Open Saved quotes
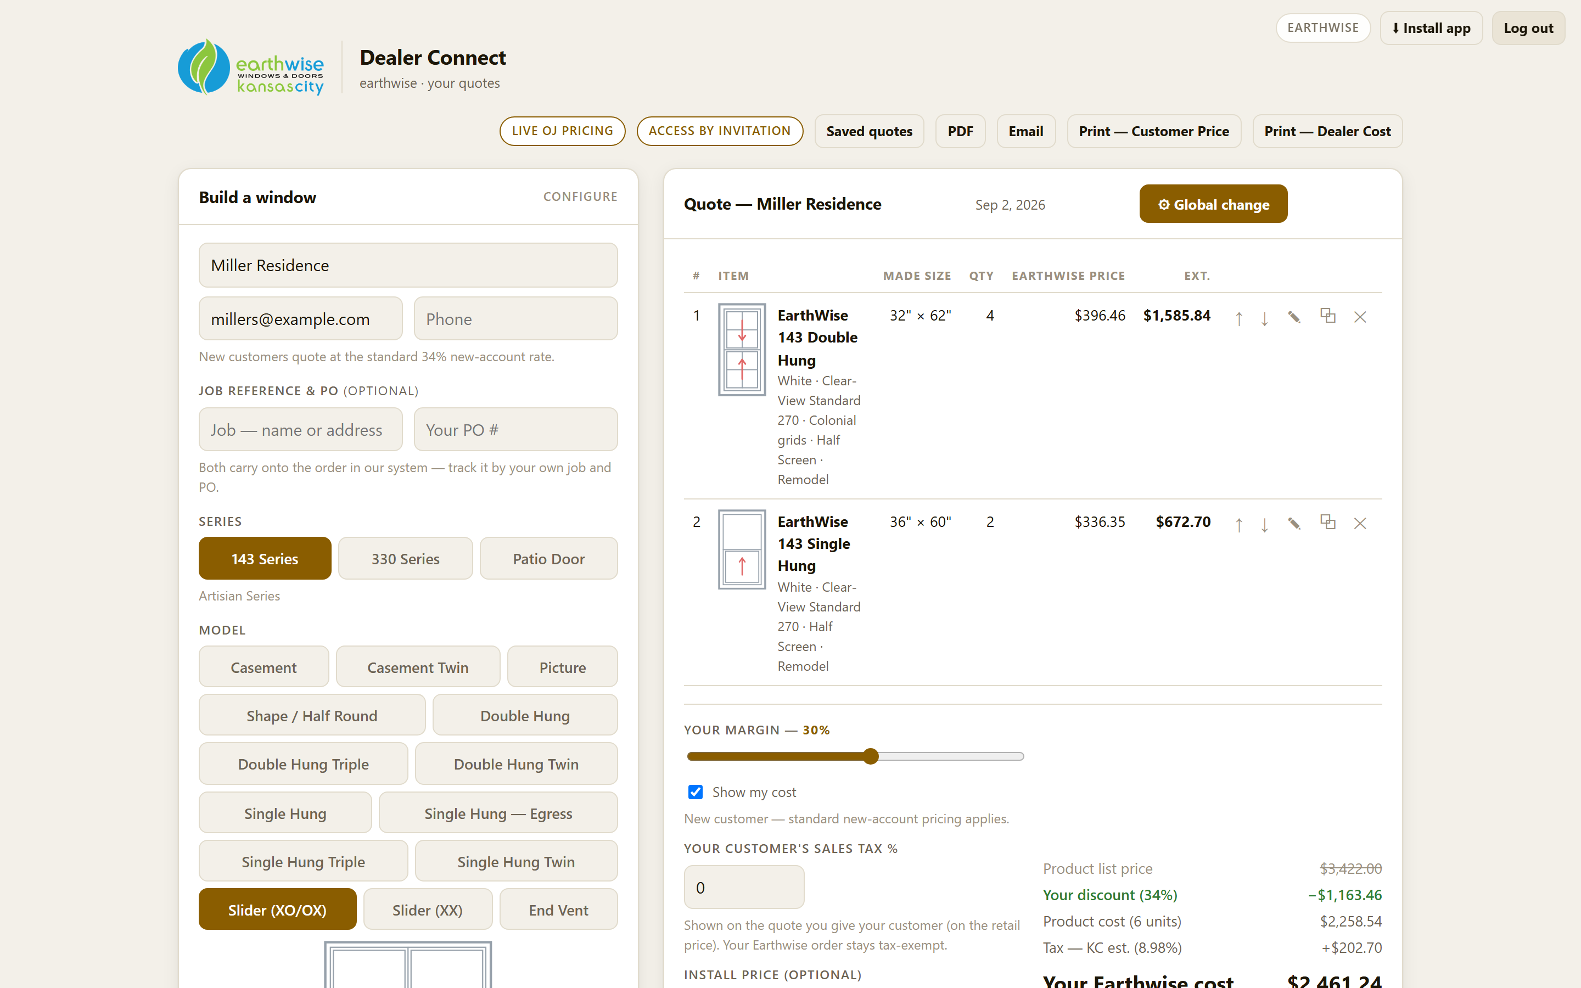Screen dimensions: 1581x988 pyautogui.click(x=869, y=131)
